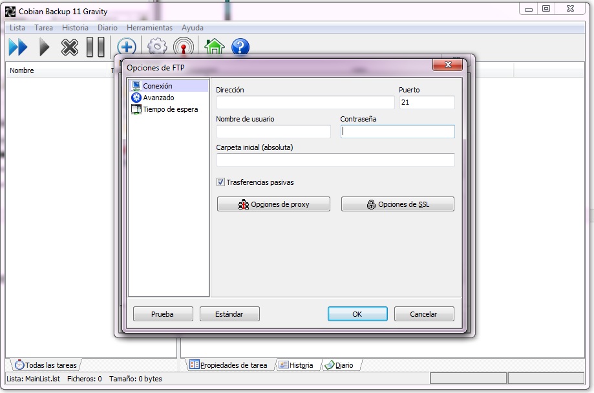Click the Nombre column header
The height and width of the screenshot is (393, 594).
[x=57, y=70]
